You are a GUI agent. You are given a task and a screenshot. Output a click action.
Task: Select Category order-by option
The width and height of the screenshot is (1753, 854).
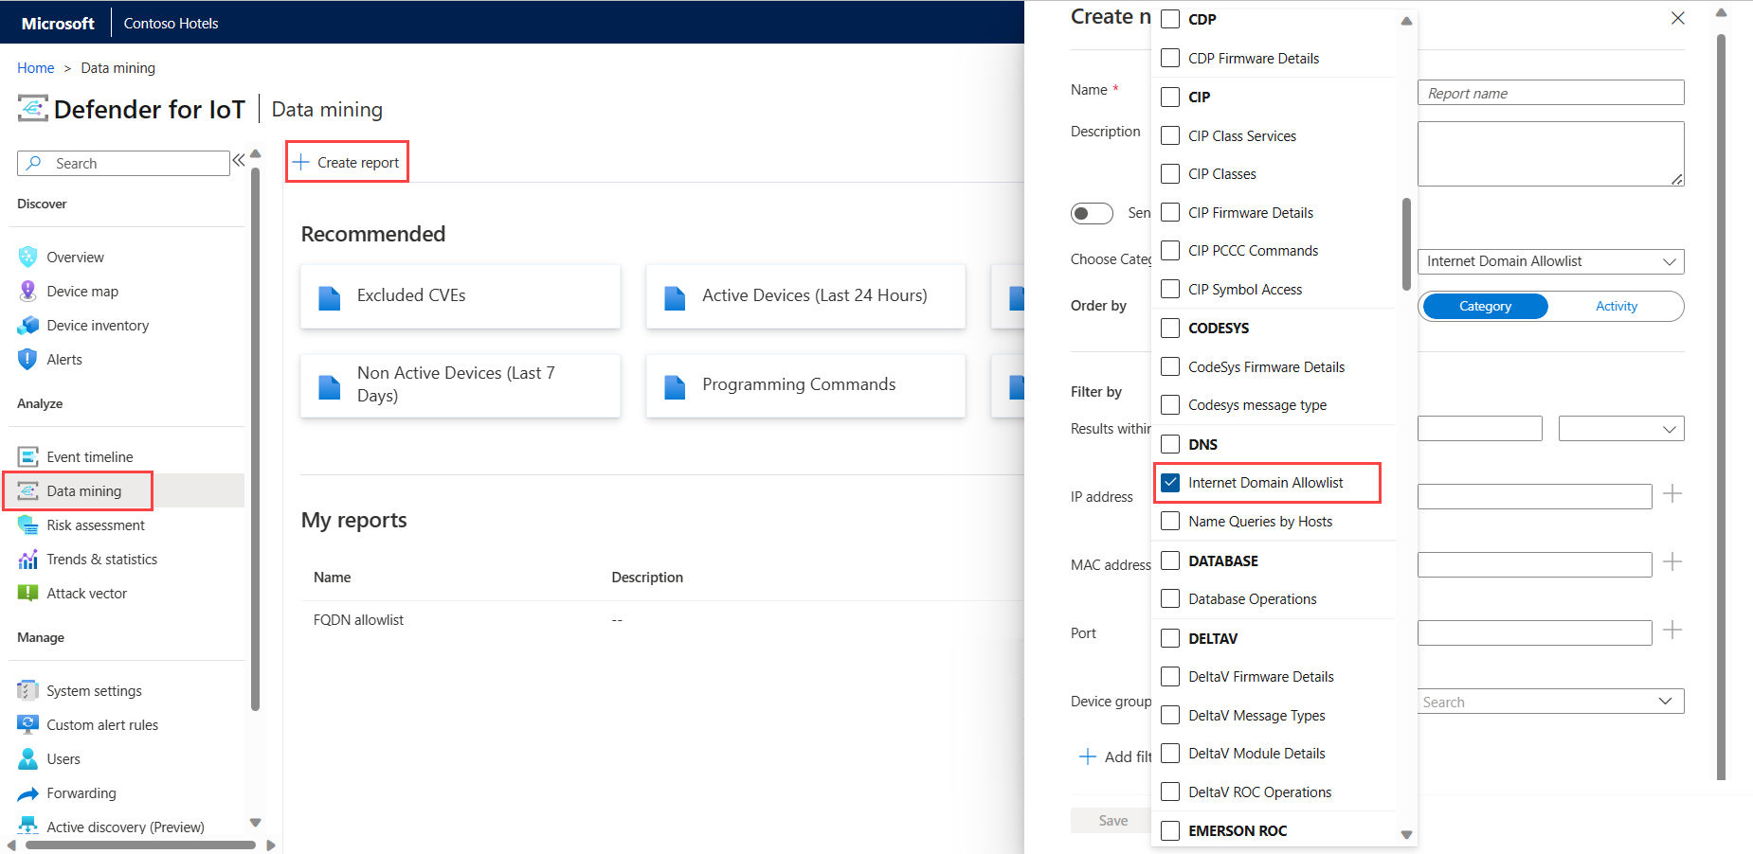[x=1485, y=306]
